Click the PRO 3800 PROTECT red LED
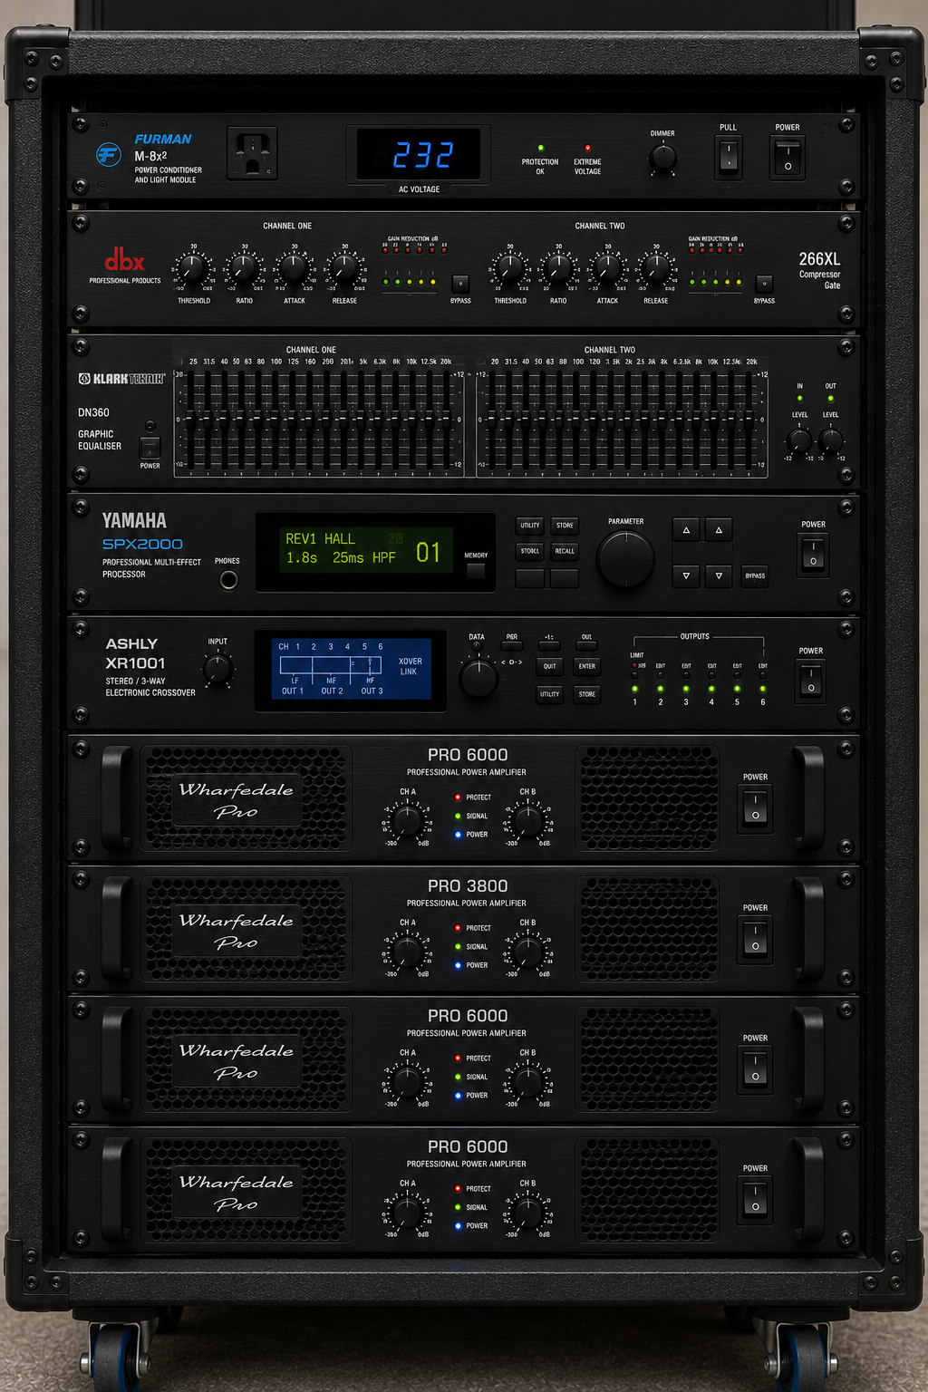The image size is (928, 1392). click(458, 928)
